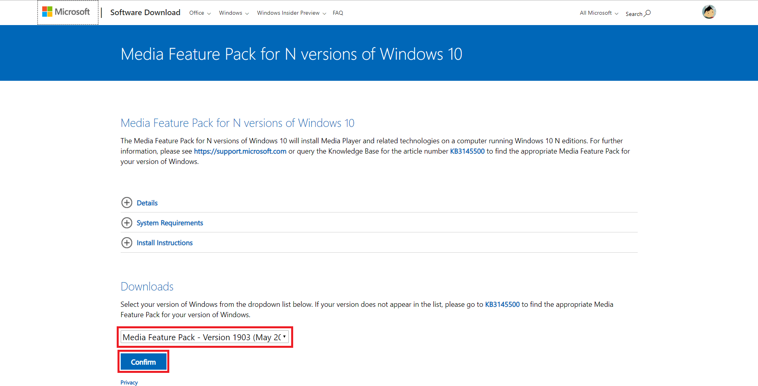Expand the Install Instructions section
Screen dimensions: 758x386
pyautogui.click(x=165, y=243)
